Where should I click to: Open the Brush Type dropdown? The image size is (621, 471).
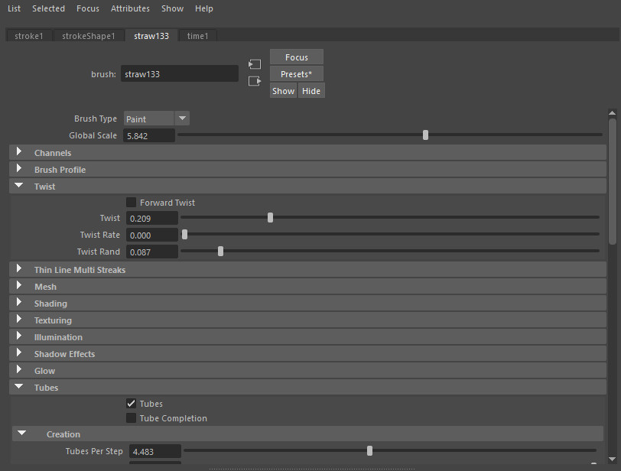157,119
